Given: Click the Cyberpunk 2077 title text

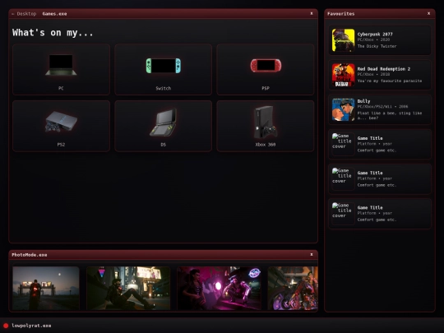Looking at the screenshot, I should pyautogui.click(x=375, y=34).
